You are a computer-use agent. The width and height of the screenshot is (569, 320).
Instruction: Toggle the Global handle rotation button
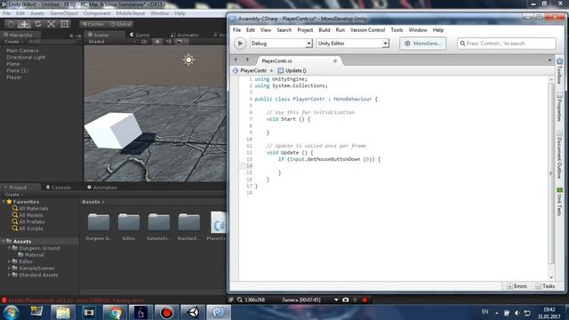click(x=121, y=24)
